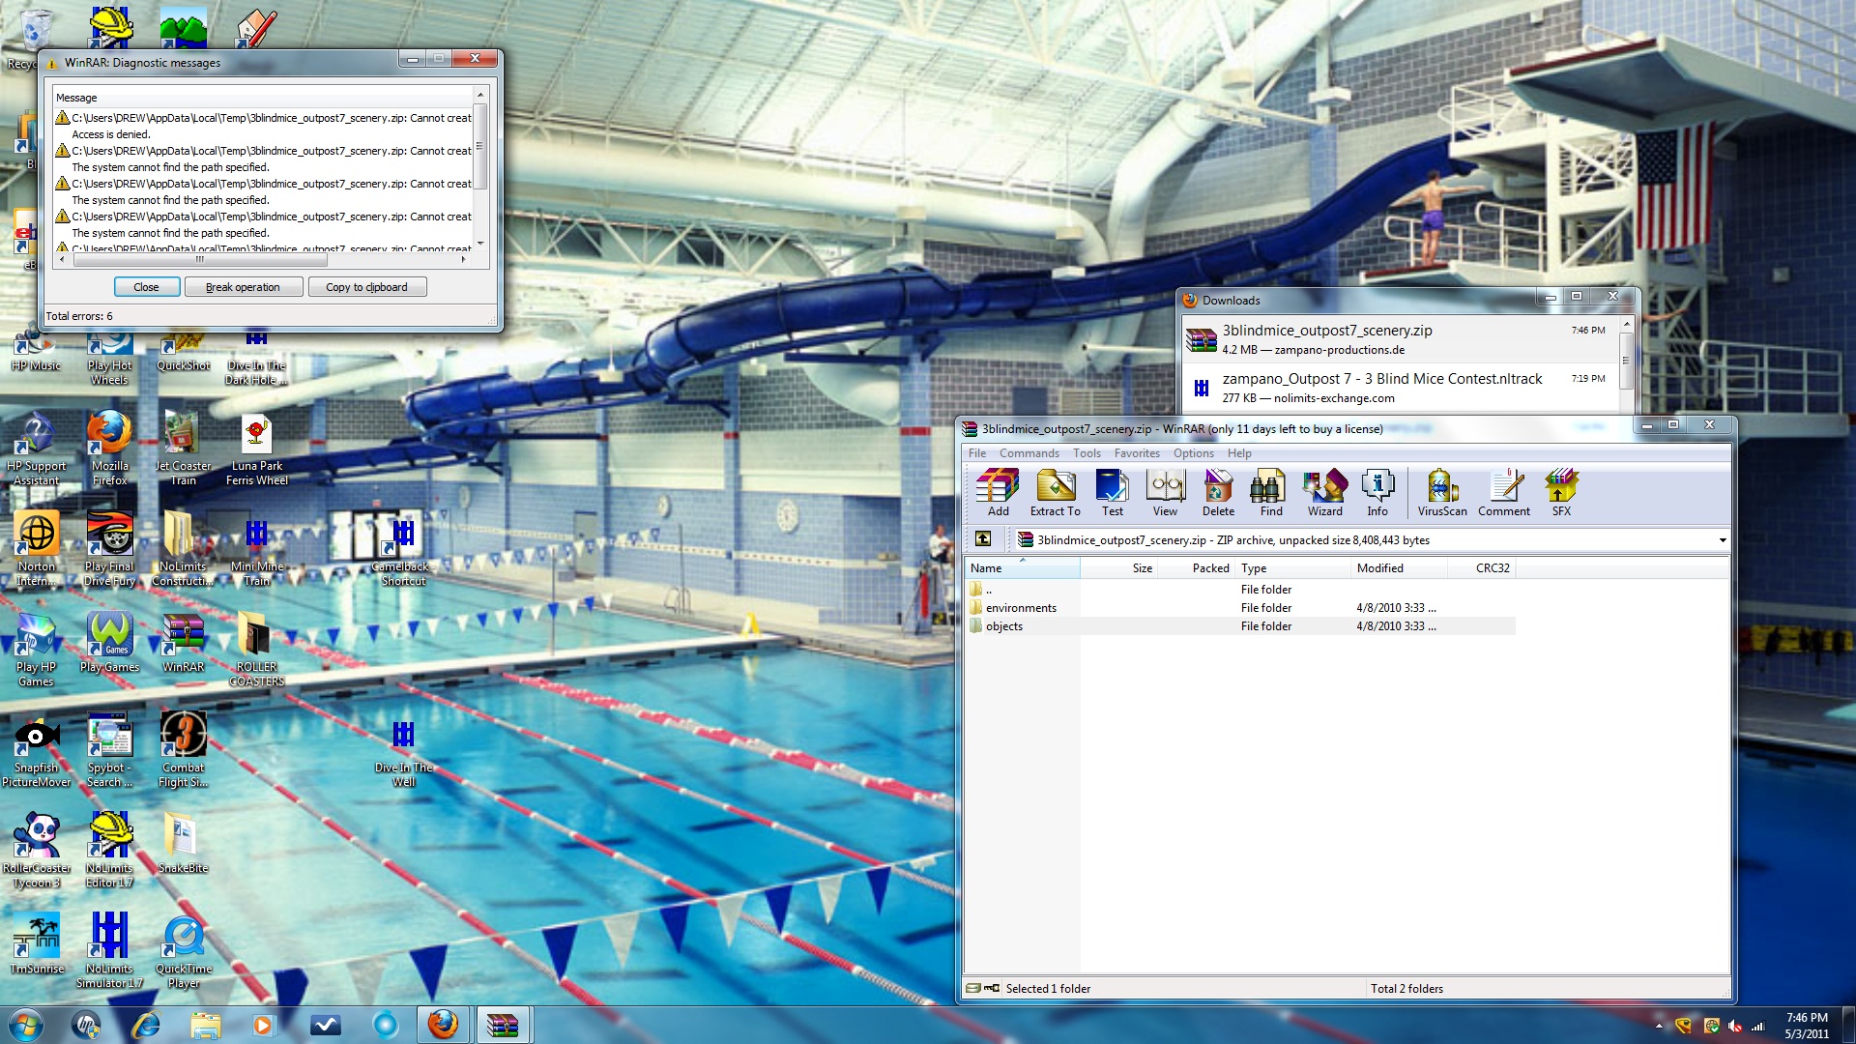Select the Mozilla Firefox desktop icon
The height and width of the screenshot is (1044, 1856).
pyautogui.click(x=109, y=448)
